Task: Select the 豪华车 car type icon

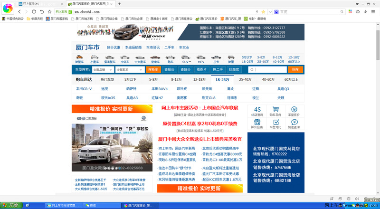Action: click(x=155, y=57)
